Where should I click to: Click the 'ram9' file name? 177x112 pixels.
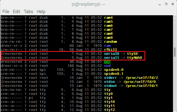click(x=108, y=38)
